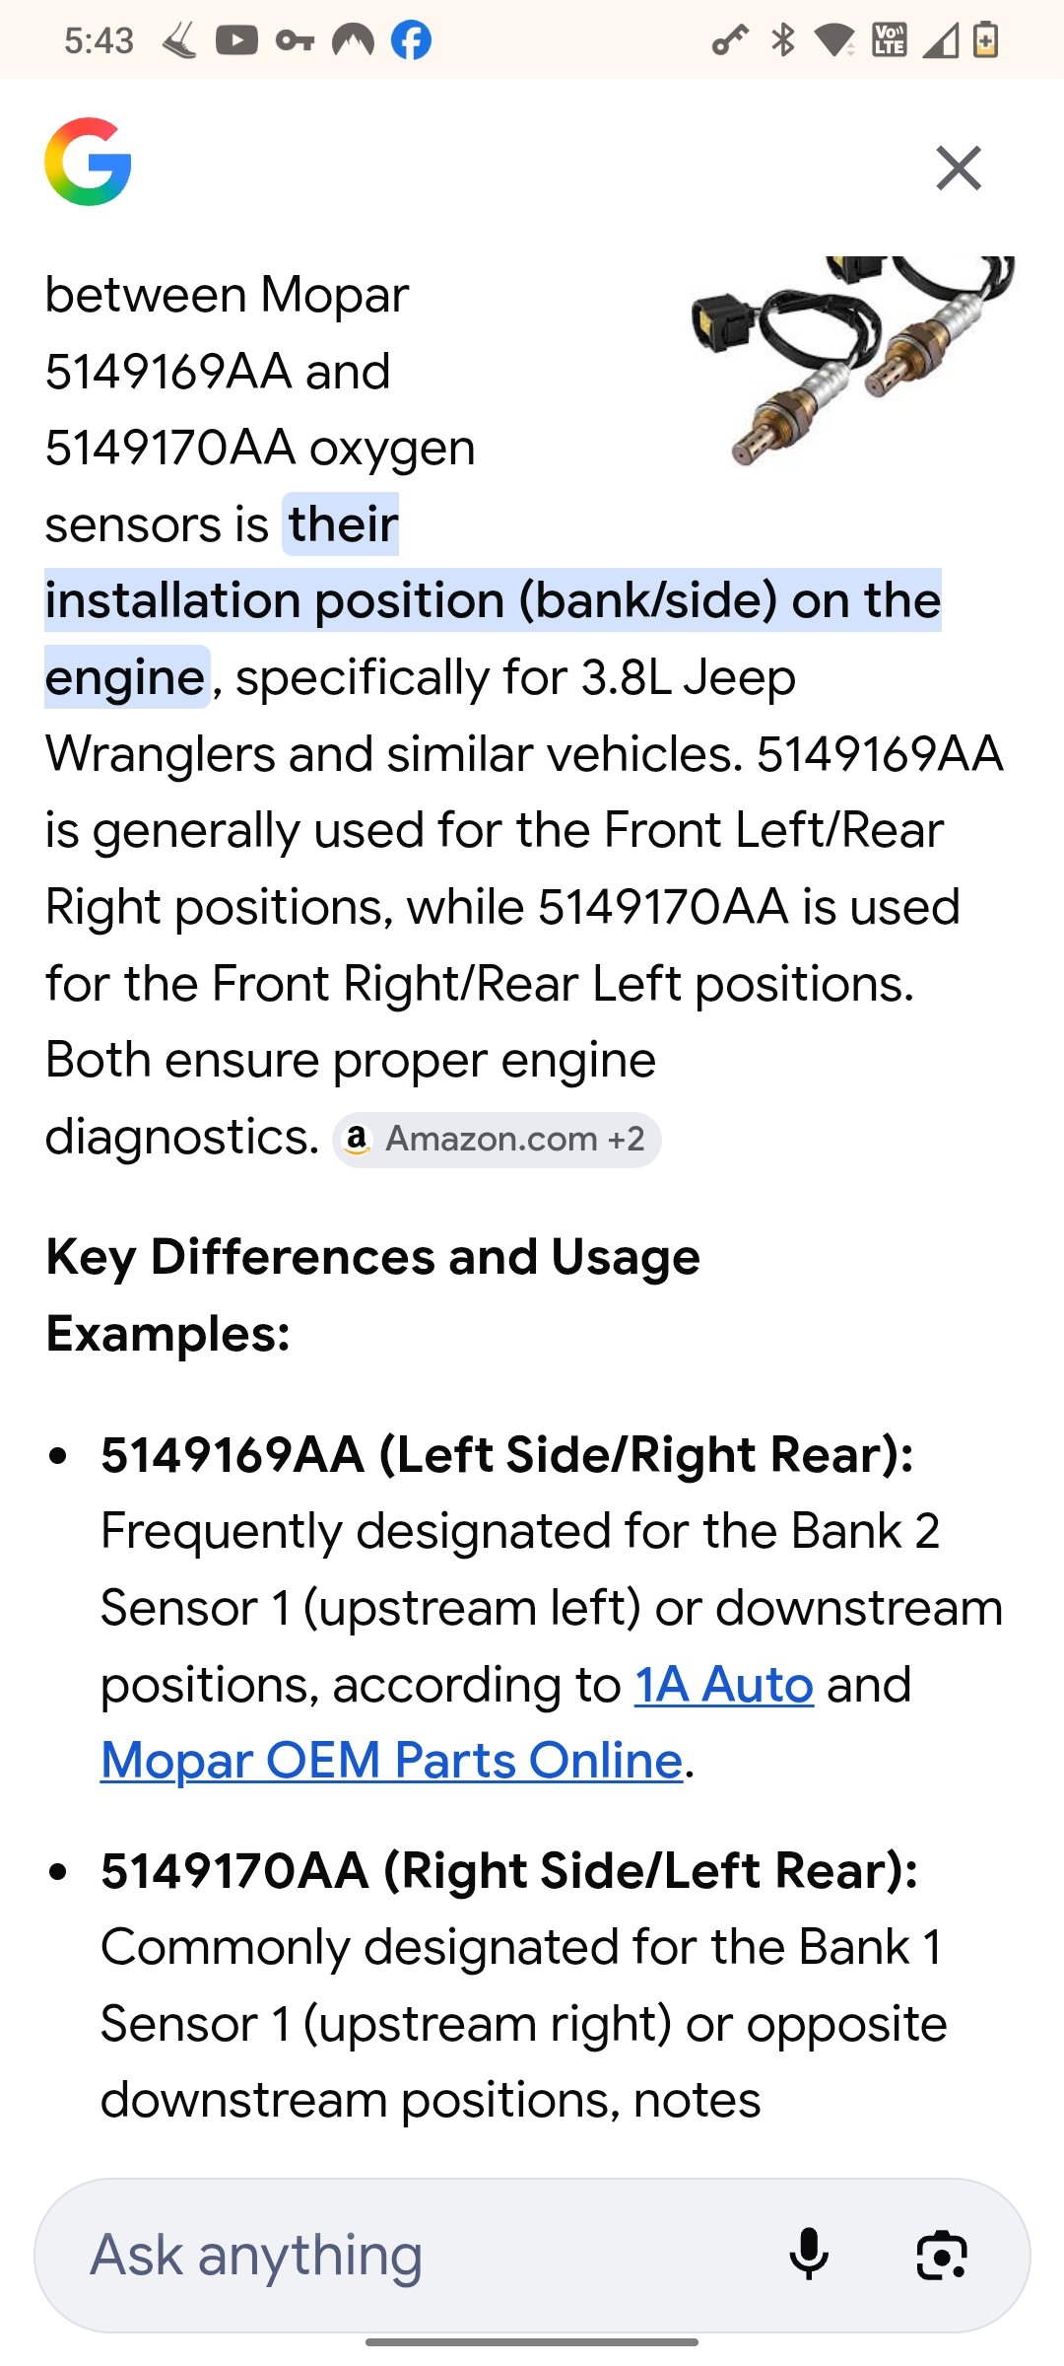Tap the Facebook notification icon

click(x=411, y=40)
